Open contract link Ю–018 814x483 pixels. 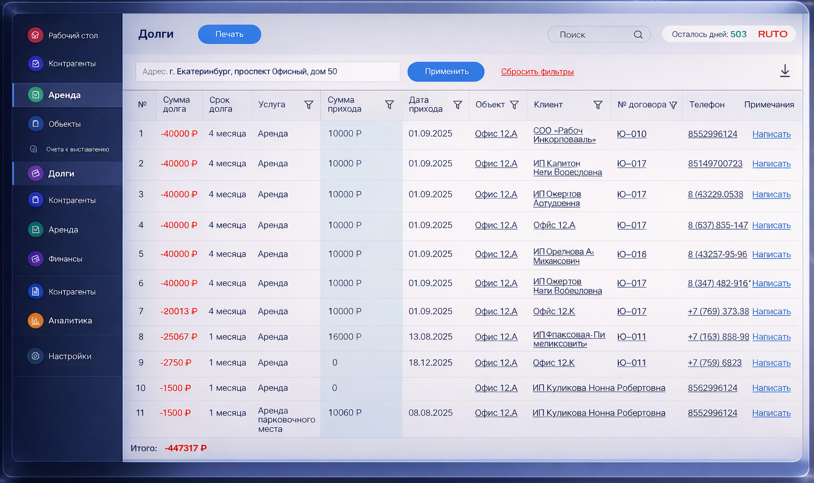(631, 254)
